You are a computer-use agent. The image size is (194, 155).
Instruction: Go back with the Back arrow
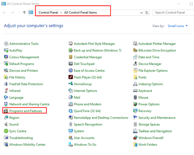[4, 13]
